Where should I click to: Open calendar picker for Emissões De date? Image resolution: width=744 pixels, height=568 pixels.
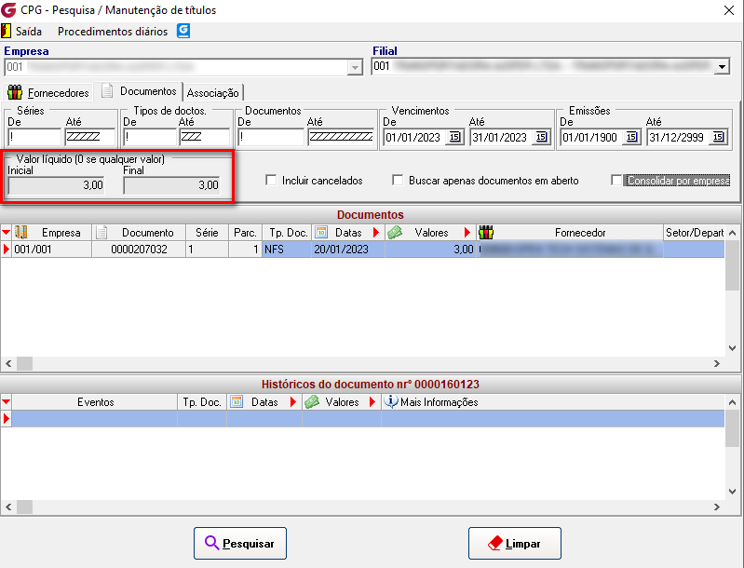(631, 137)
